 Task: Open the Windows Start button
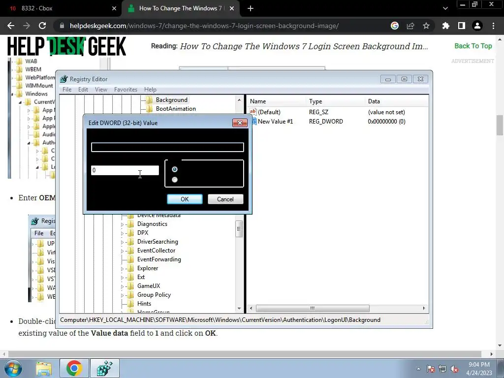tap(13, 368)
